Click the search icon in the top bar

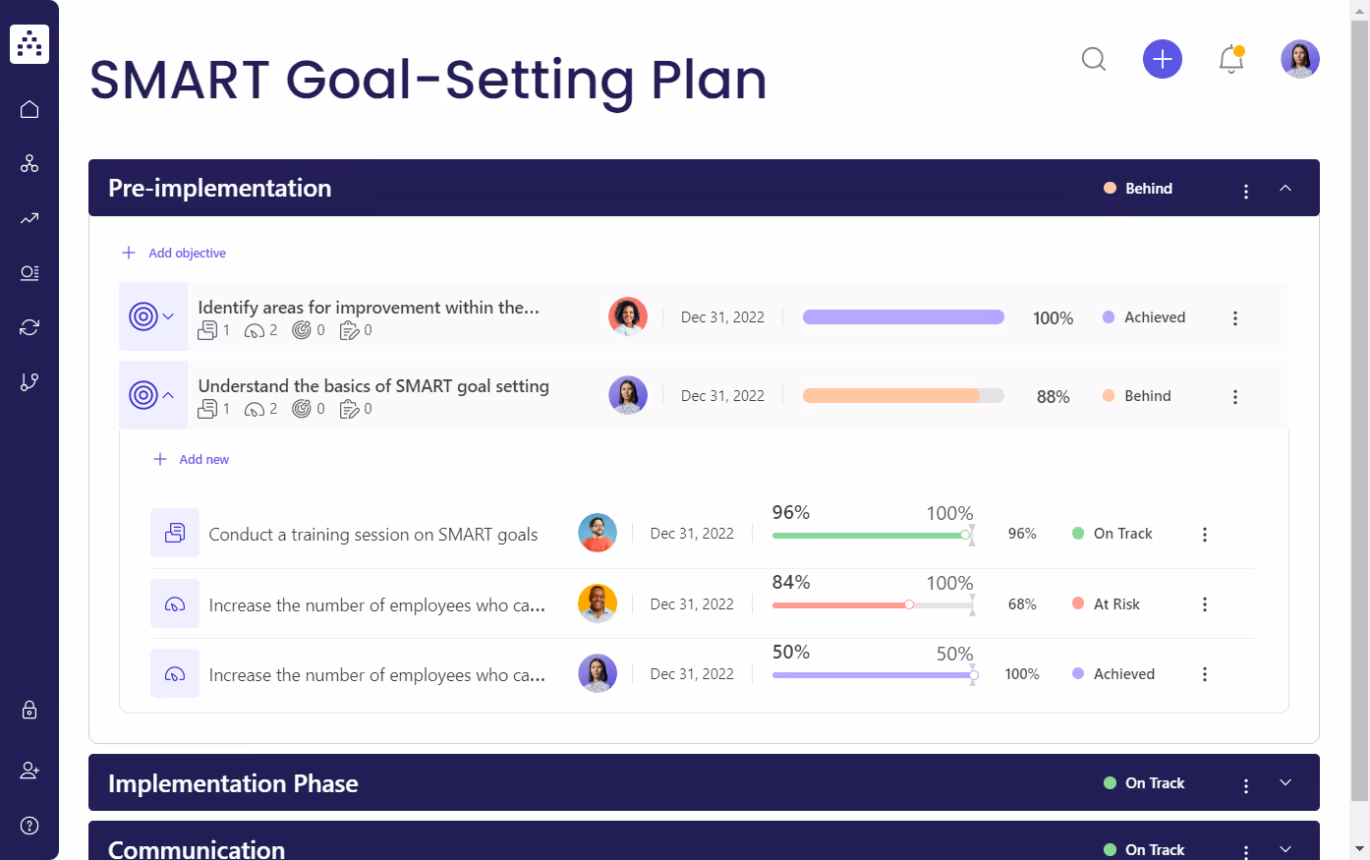(x=1093, y=59)
